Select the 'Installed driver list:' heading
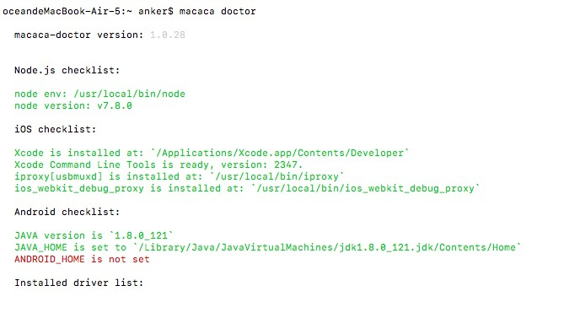This screenshot has height=318, width=580. (x=78, y=283)
